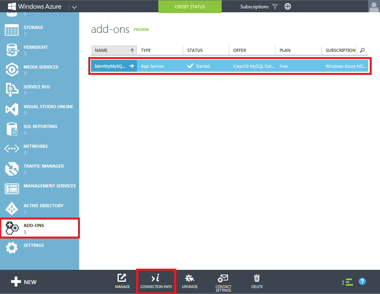Click the globe language icon in top bar
The height and width of the screenshot is (294, 380).
point(287,6)
